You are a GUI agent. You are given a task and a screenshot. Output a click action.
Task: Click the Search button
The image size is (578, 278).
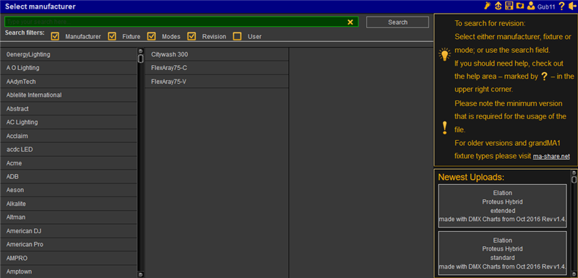(397, 22)
